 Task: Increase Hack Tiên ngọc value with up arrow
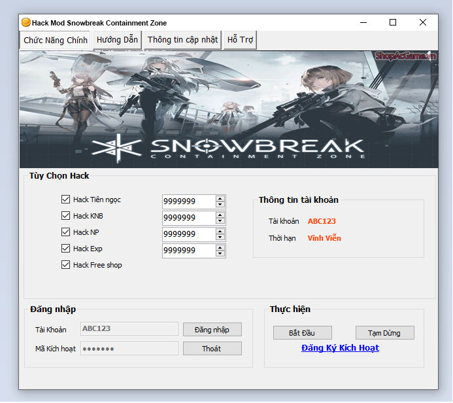tap(220, 199)
